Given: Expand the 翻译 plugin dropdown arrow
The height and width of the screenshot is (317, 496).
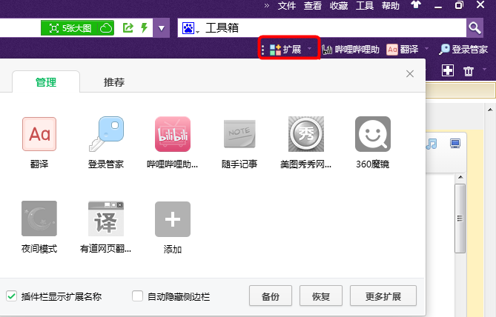Looking at the screenshot, I should (426, 49).
